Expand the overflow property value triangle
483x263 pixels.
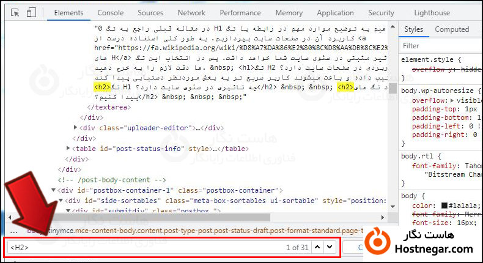point(451,100)
